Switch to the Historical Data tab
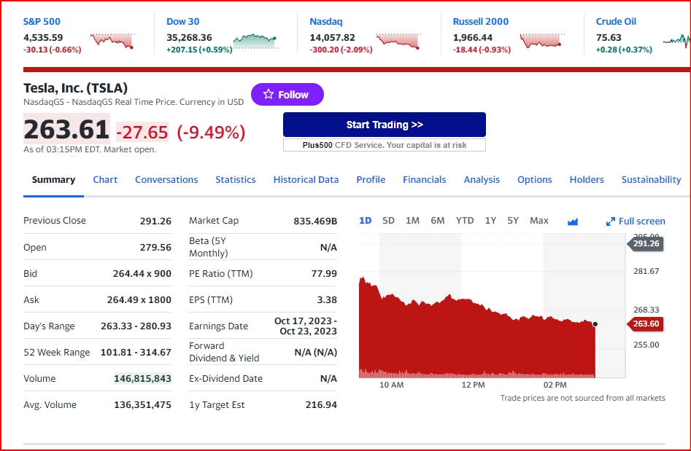Screen dimensions: 691x451 (x=306, y=180)
